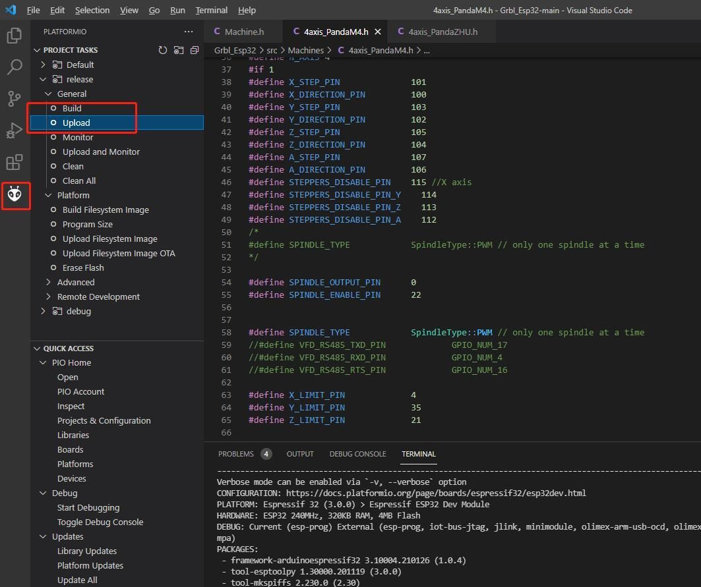Run the Build task
701x587 pixels.
tap(72, 108)
